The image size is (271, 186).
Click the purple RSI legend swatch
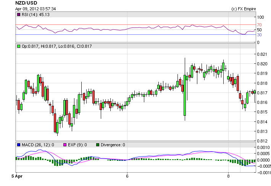click(x=19, y=15)
